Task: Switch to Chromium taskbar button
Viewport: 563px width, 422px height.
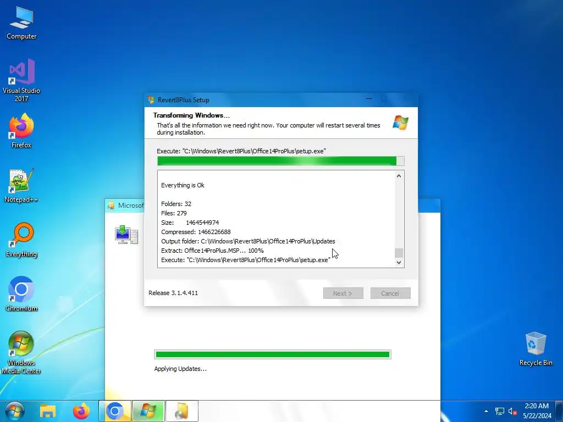Action: (115, 411)
